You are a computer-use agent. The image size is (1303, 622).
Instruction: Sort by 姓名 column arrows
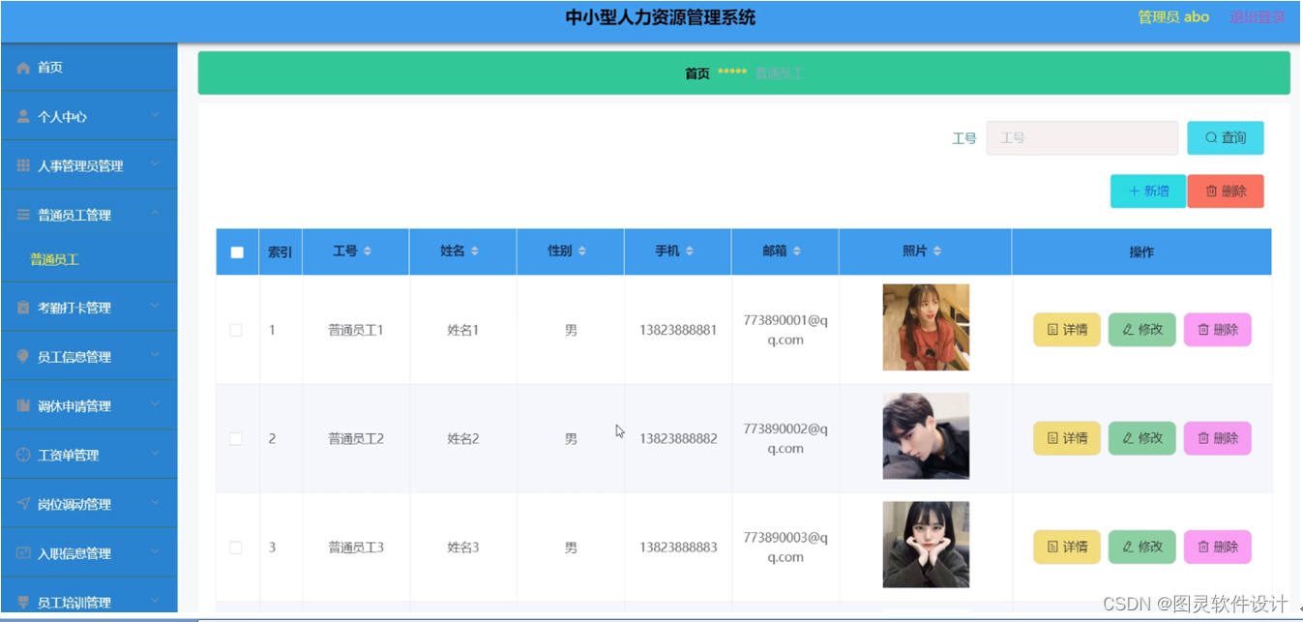(475, 252)
